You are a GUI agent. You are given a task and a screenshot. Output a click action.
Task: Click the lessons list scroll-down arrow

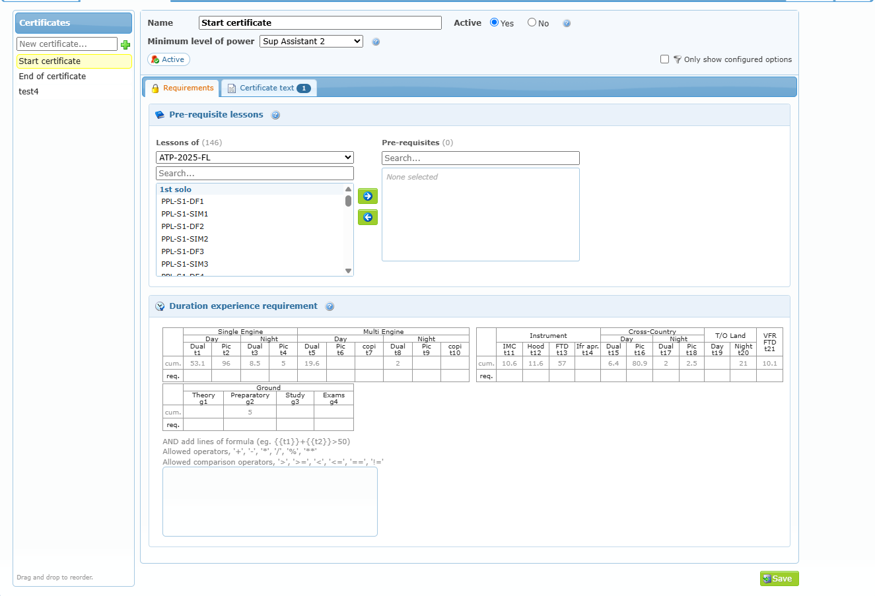click(x=348, y=271)
